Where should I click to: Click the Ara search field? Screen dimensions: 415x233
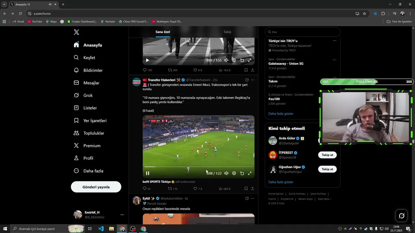(x=302, y=32)
